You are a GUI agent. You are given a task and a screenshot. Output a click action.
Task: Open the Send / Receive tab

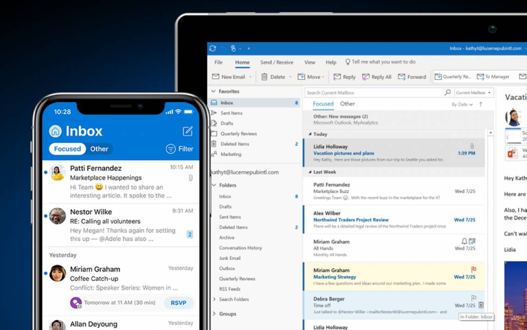pos(276,62)
